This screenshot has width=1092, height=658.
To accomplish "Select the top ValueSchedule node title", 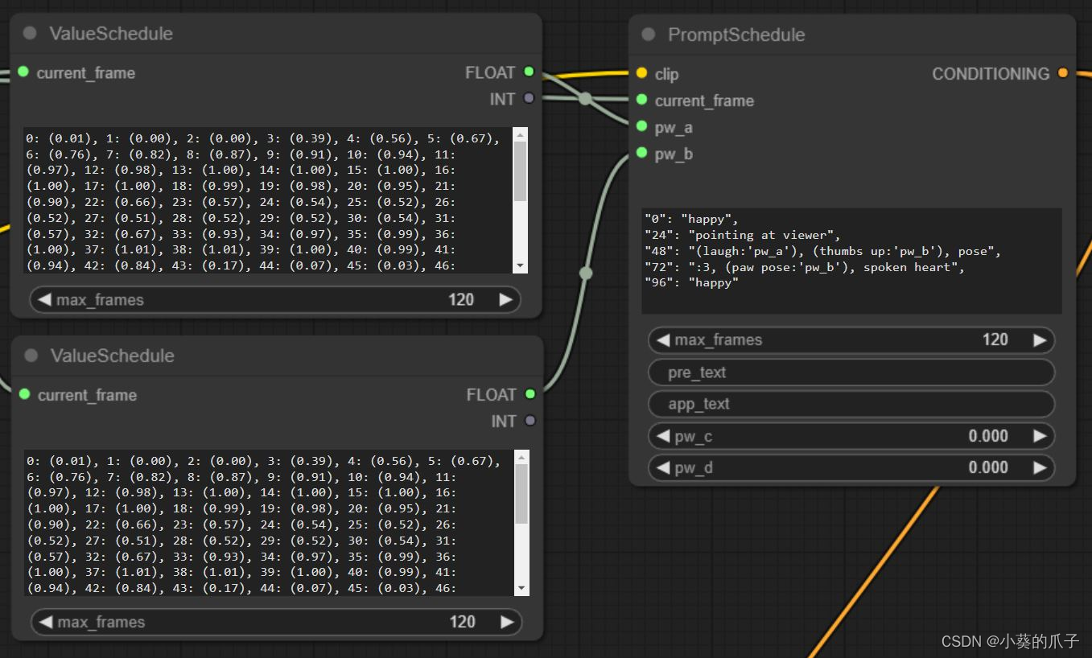I will tap(111, 33).
